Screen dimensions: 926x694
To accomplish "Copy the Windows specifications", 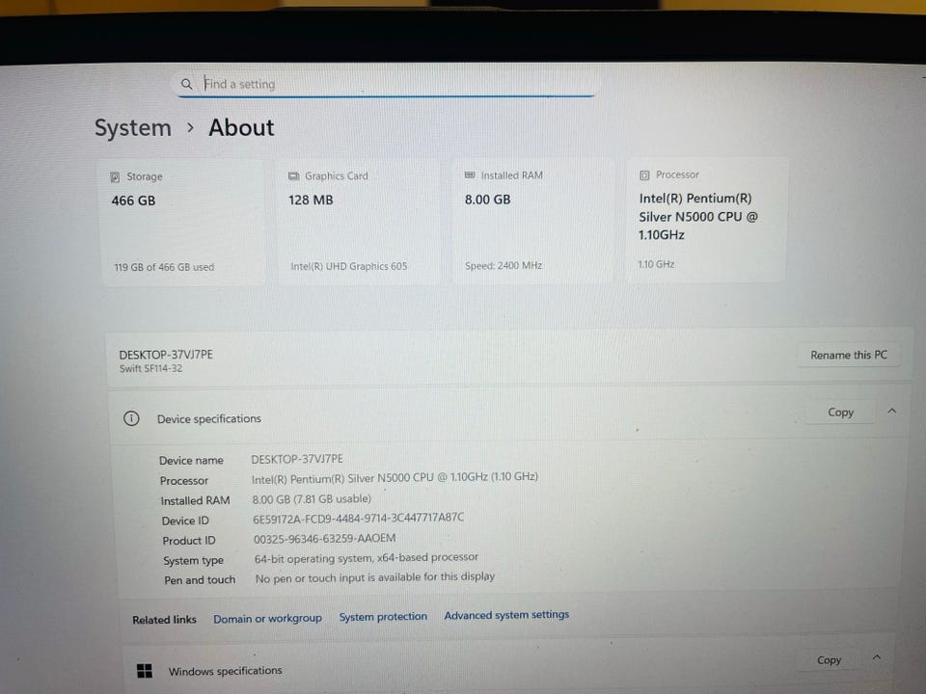I will [x=830, y=660].
